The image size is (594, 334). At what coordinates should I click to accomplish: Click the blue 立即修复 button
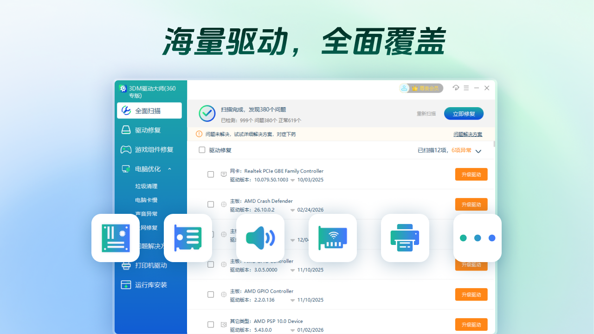tap(464, 114)
